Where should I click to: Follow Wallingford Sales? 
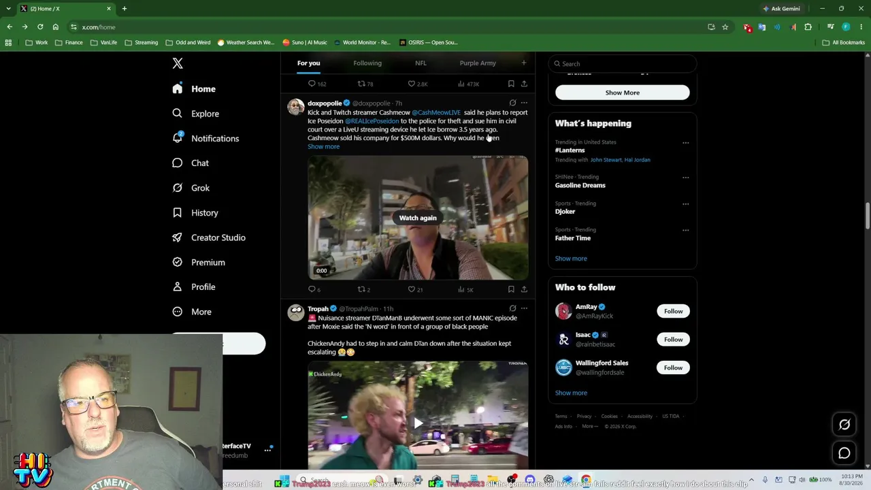(x=673, y=367)
